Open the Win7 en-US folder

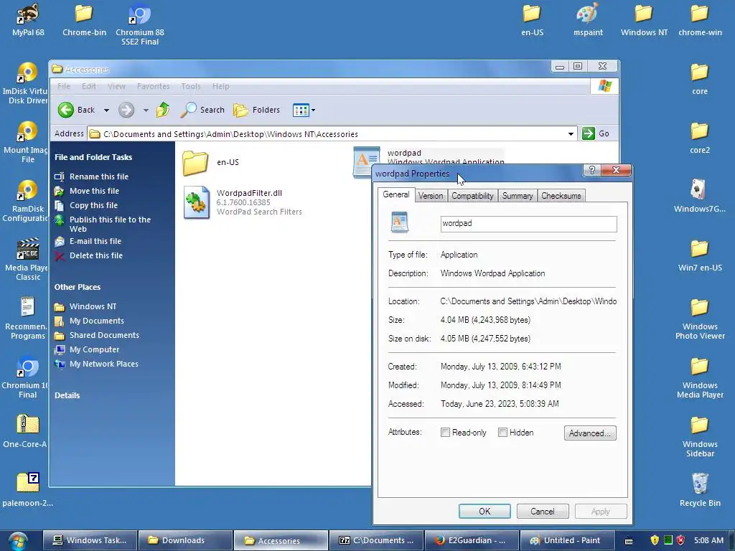(699, 255)
